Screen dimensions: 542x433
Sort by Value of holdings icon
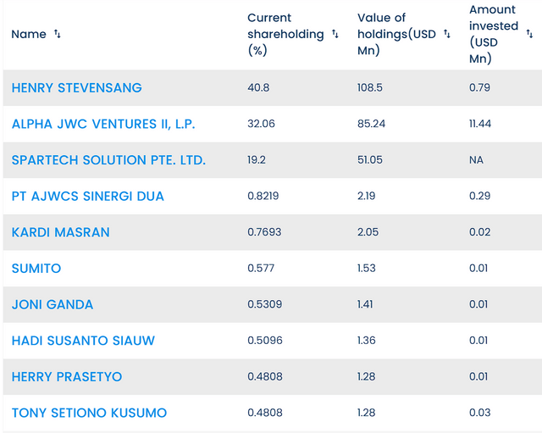pos(447,35)
